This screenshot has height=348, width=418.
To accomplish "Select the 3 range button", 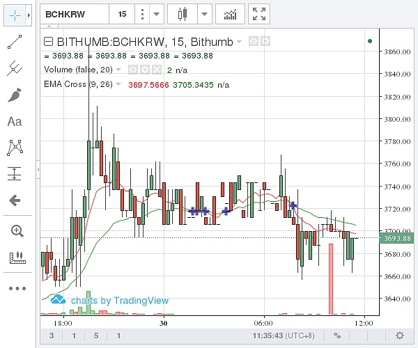I will [x=52, y=335].
